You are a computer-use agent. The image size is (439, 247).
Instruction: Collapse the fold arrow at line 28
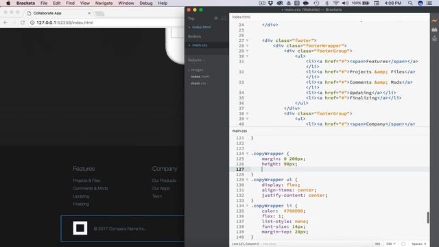tap(247, 46)
